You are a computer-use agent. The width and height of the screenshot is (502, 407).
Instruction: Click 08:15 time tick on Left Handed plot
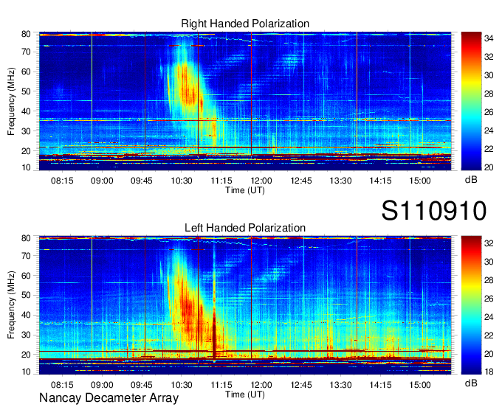click(x=62, y=385)
